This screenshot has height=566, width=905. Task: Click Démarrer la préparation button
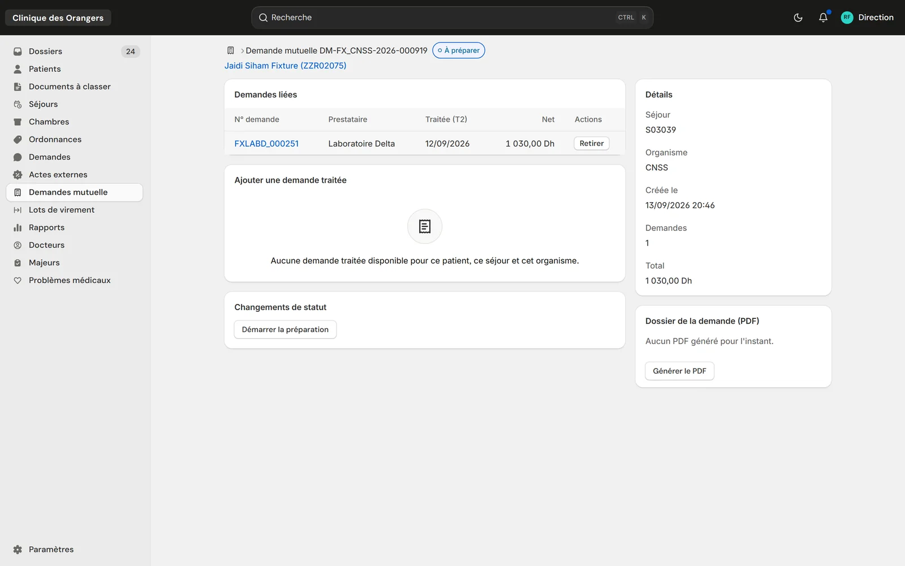coord(285,329)
